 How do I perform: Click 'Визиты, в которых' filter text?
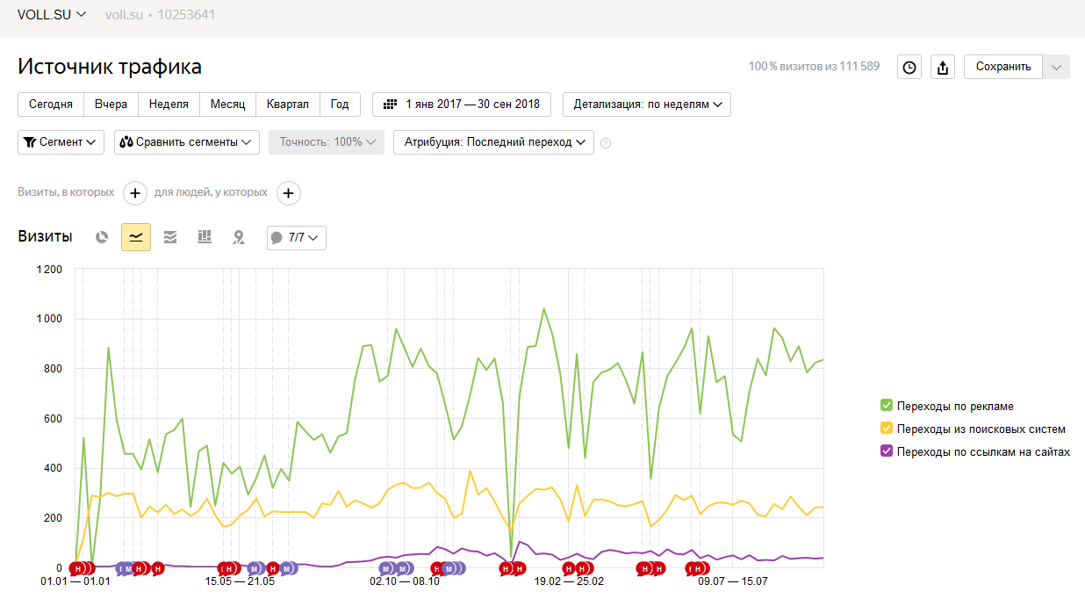(66, 192)
